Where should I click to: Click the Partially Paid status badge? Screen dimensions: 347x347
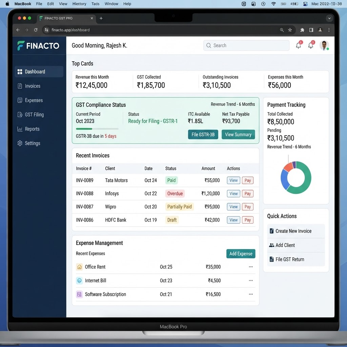point(180,207)
